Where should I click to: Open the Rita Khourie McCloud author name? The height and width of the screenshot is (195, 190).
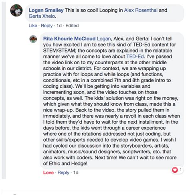[69, 39]
